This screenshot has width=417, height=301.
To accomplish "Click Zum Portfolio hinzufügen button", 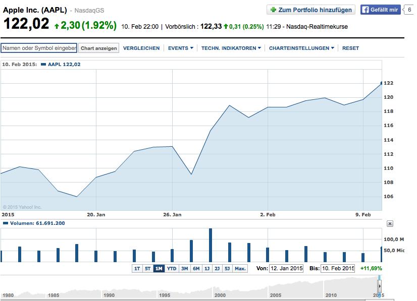I will tap(310, 10).
